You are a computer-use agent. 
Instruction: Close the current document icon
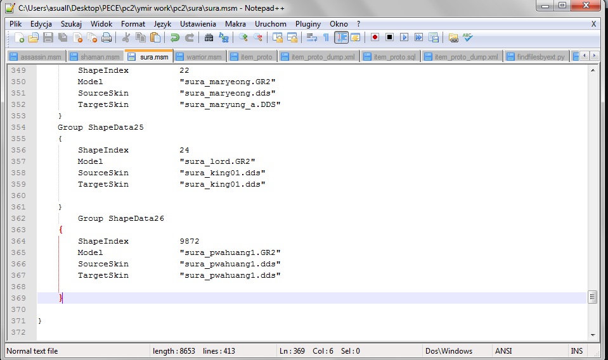coord(77,37)
